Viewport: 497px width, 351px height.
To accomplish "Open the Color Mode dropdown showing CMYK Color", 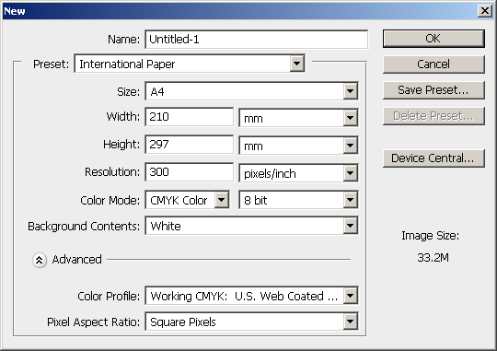I will click(x=187, y=200).
